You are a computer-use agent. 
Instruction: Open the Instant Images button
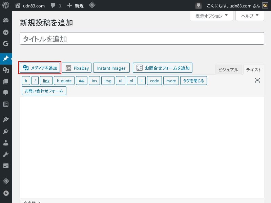pyautogui.click(x=111, y=68)
